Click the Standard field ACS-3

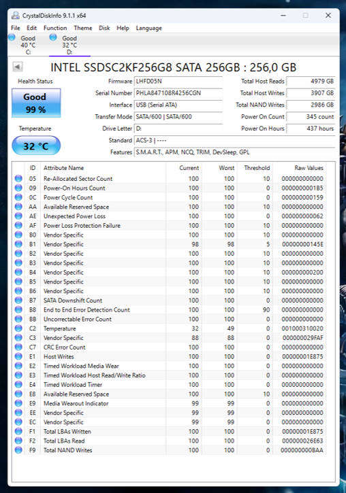click(x=234, y=141)
